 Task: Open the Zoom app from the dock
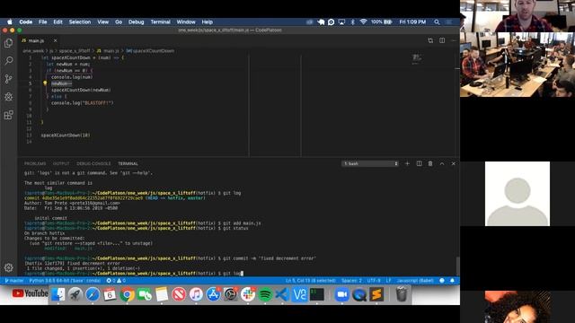[341, 294]
